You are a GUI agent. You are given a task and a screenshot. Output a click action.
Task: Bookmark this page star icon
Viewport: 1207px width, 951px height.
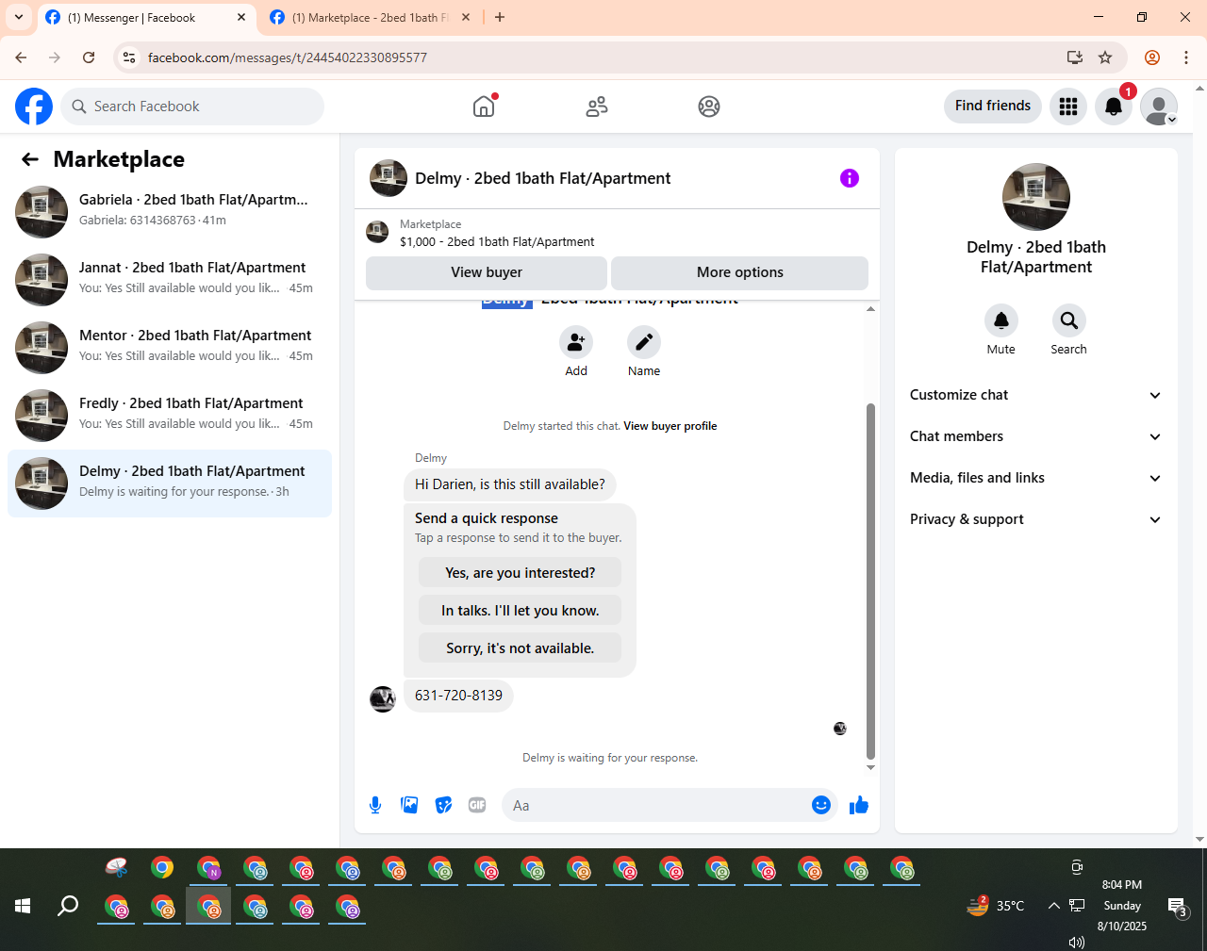pyautogui.click(x=1105, y=57)
